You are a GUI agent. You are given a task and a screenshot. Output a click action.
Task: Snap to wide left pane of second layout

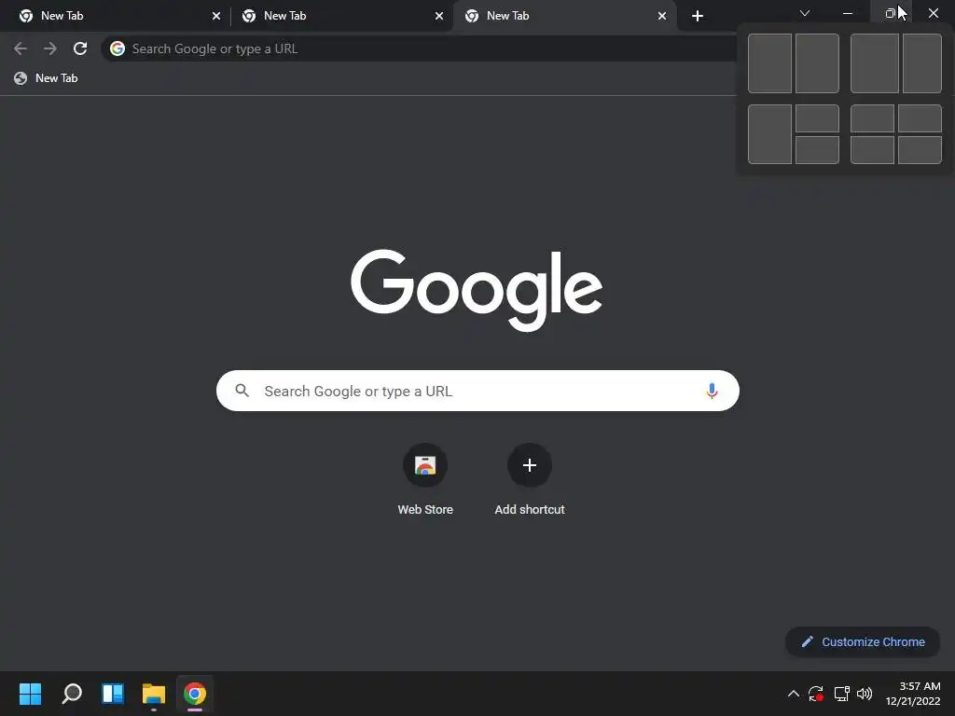tap(875, 63)
